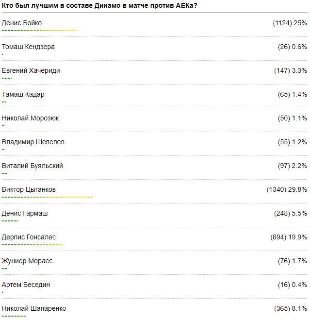This screenshot has height=320, width=310.
Task: Click on Николай Морозюк row label
Action: 31,118
